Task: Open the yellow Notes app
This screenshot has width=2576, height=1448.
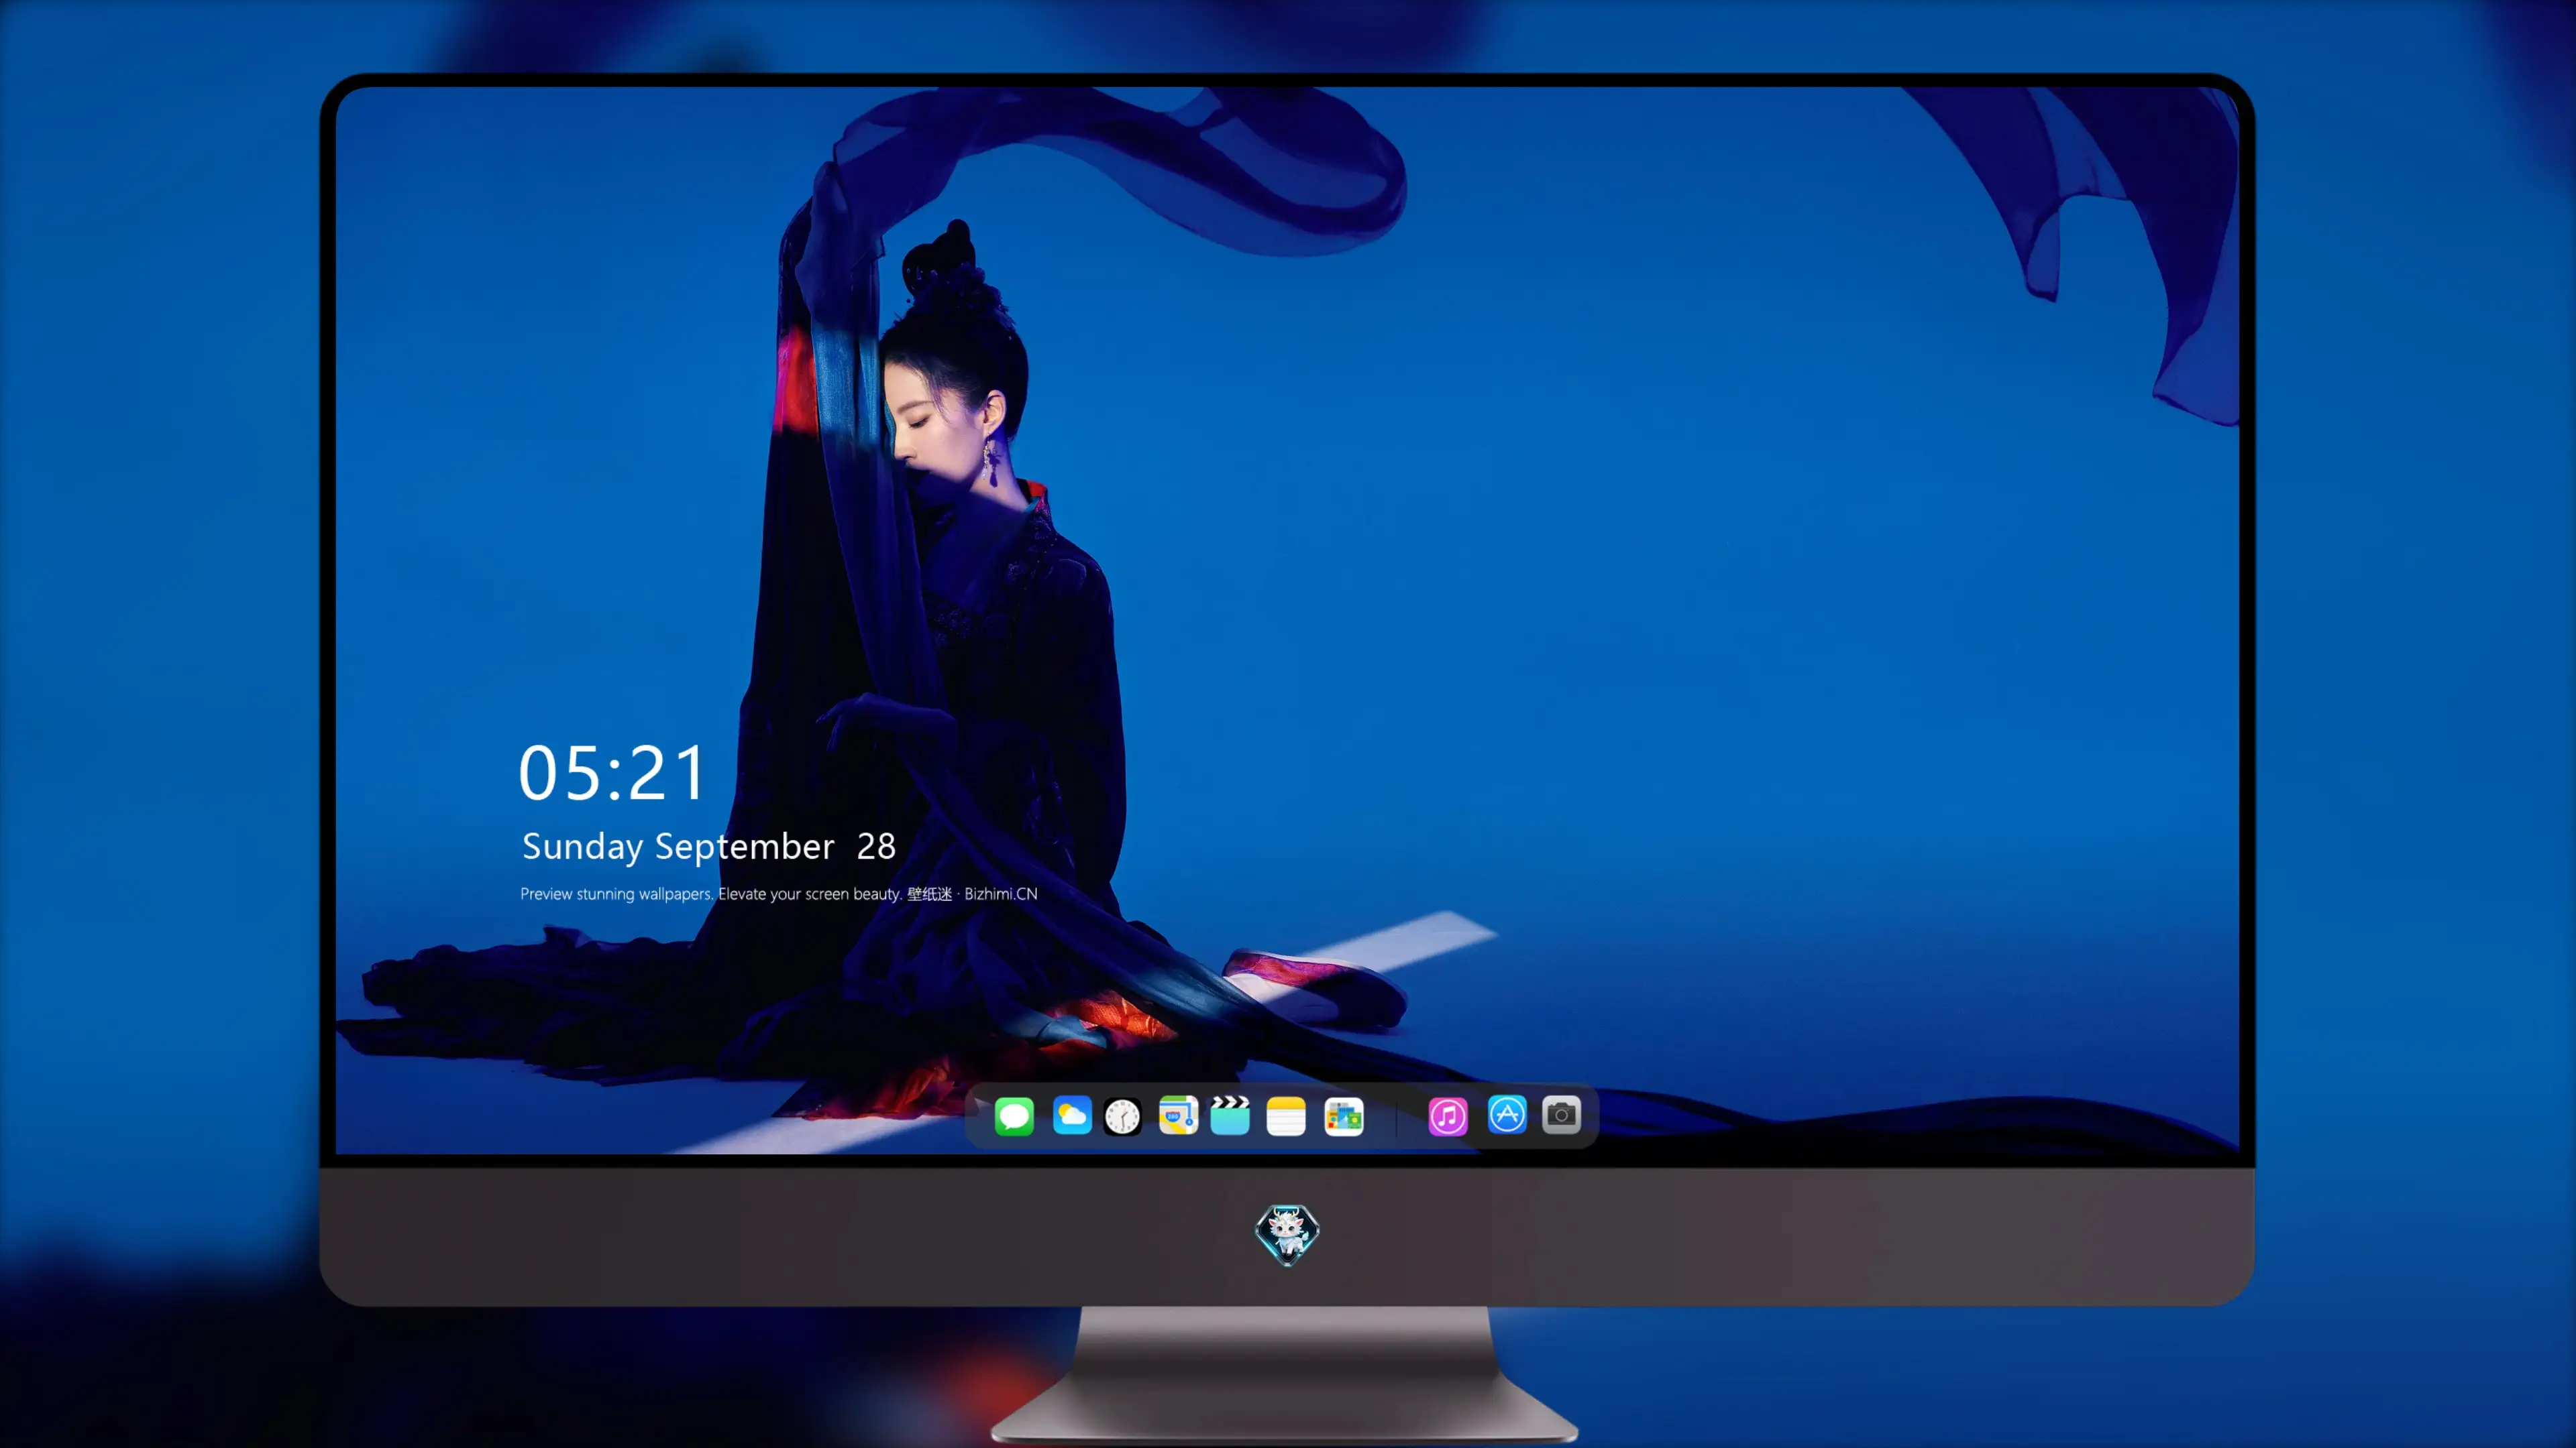Action: [x=1286, y=1115]
